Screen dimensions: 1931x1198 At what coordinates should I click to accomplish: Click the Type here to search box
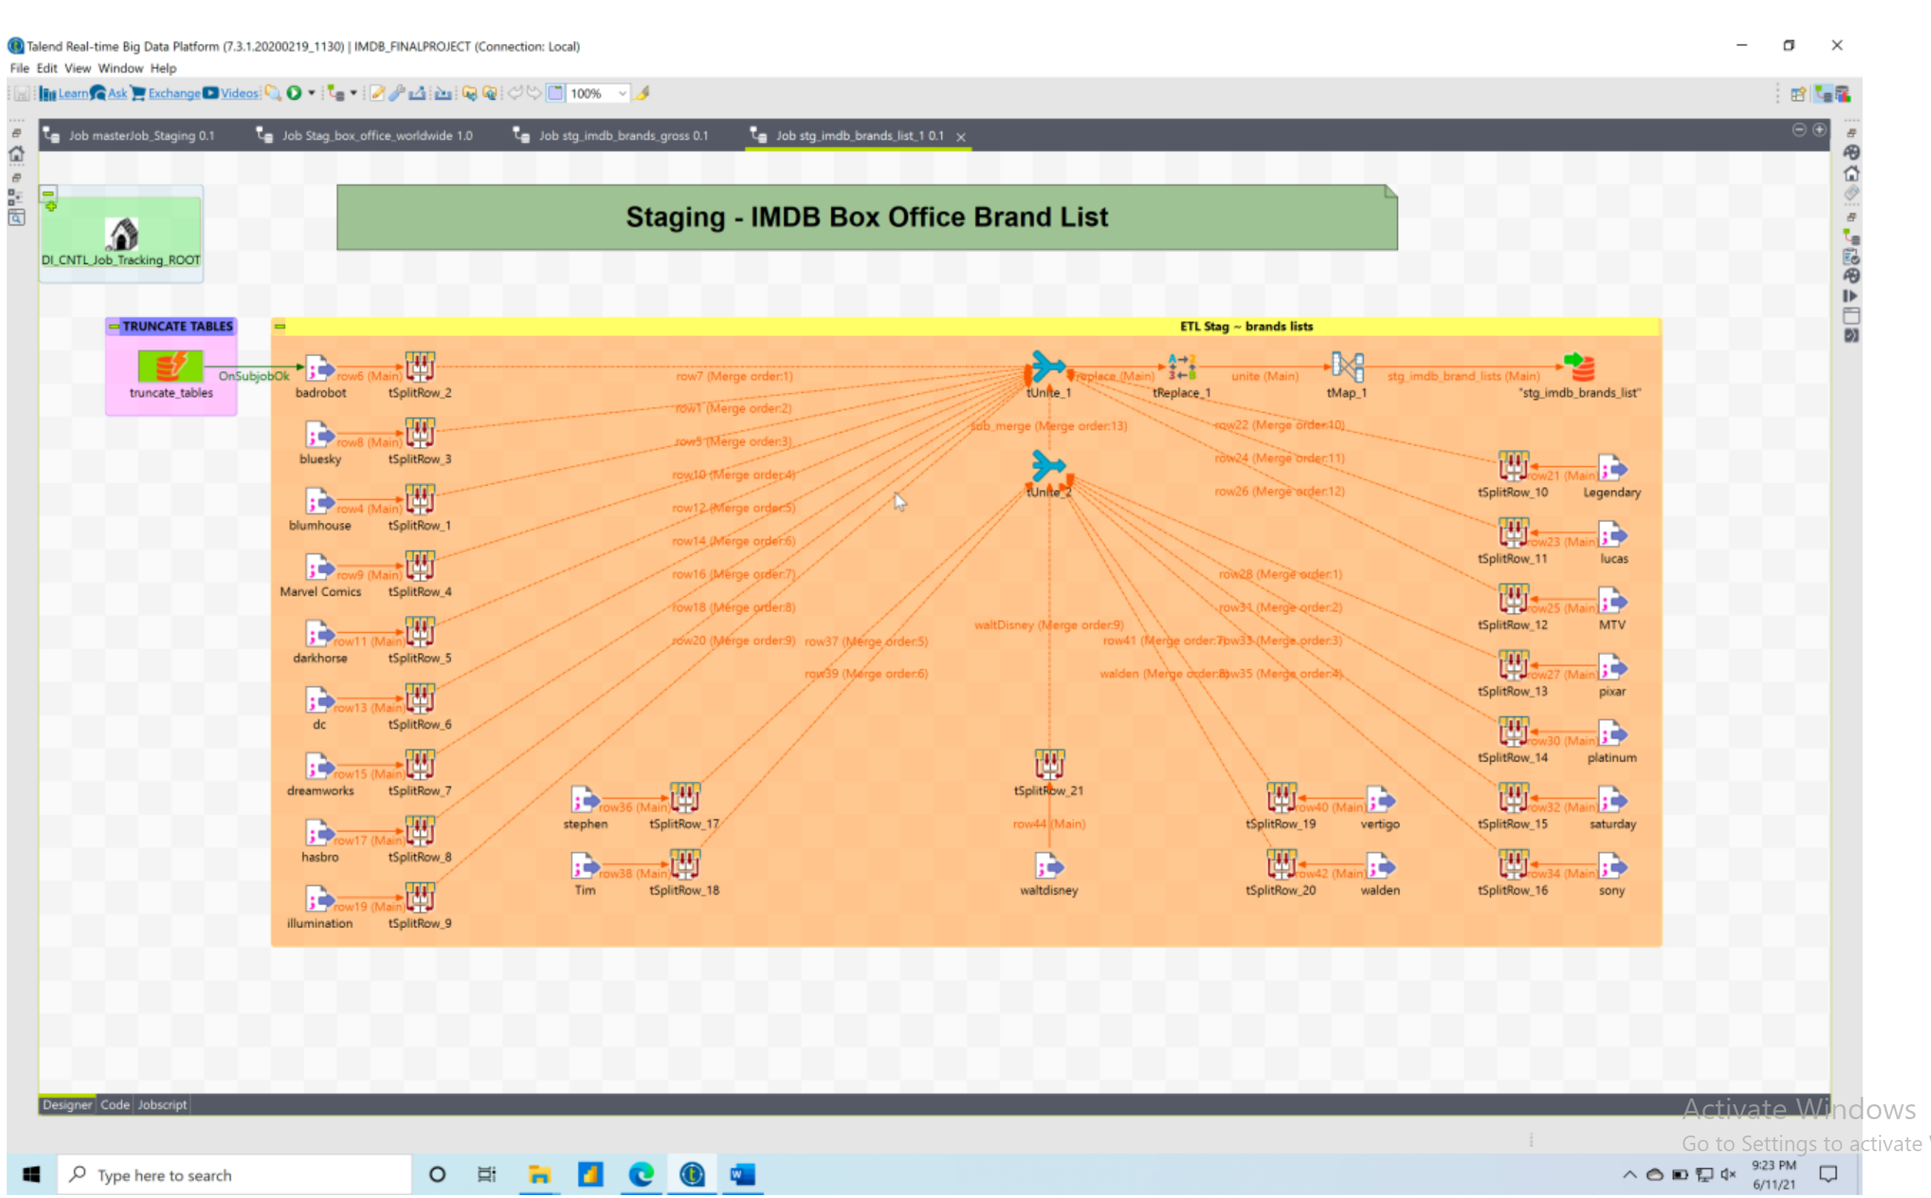[x=234, y=1174]
